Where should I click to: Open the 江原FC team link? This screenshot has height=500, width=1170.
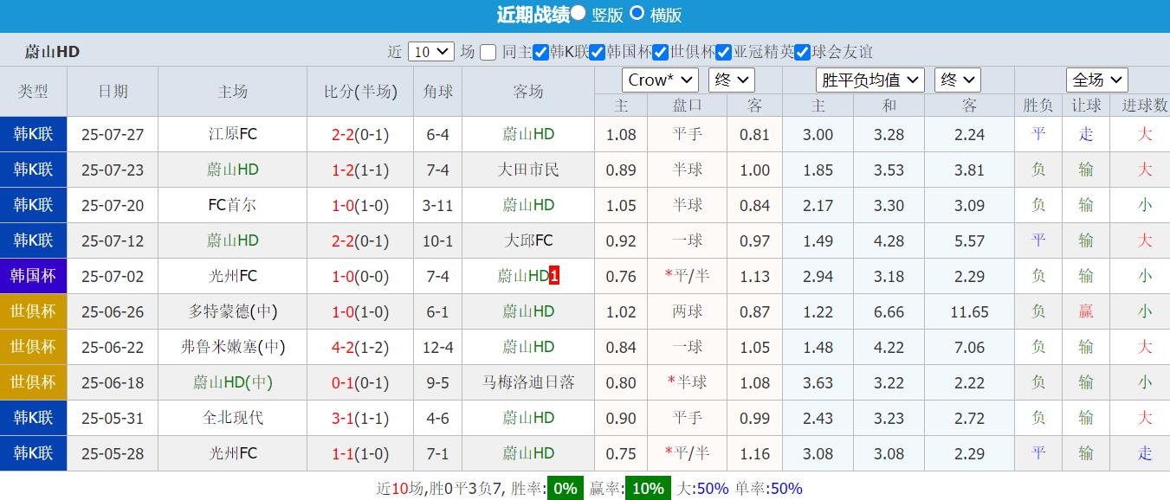(x=230, y=134)
